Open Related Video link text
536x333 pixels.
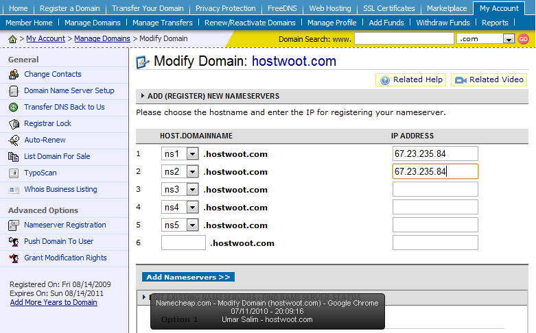[496, 79]
